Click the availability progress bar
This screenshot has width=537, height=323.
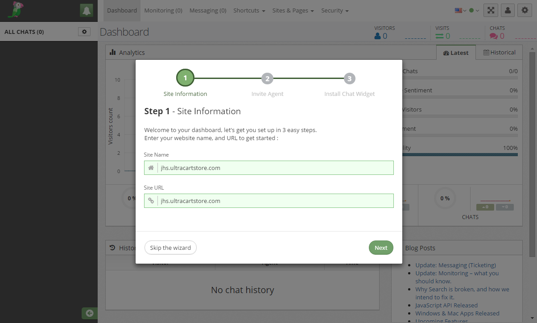(x=460, y=155)
